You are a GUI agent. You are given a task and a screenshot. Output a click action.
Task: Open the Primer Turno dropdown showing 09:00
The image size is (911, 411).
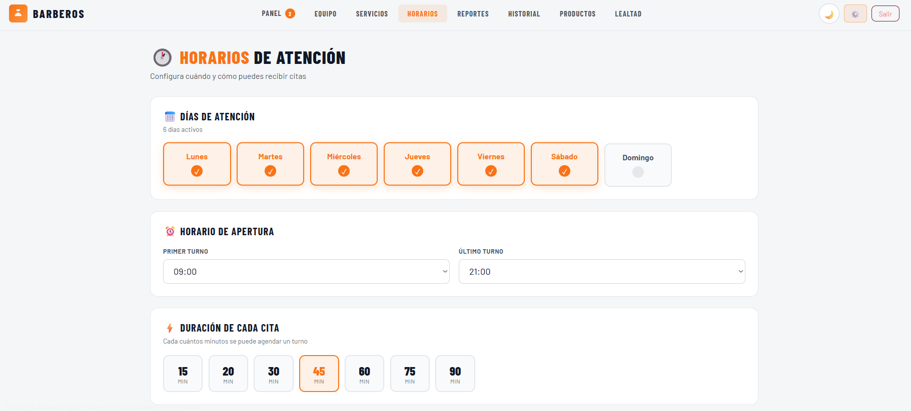pyautogui.click(x=306, y=272)
